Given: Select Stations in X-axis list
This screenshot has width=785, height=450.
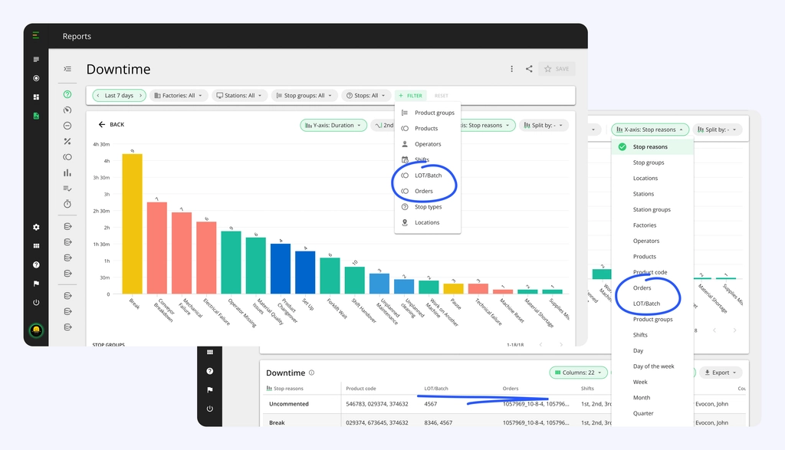Looking at the screenshot, I should (x=652, y=194).
